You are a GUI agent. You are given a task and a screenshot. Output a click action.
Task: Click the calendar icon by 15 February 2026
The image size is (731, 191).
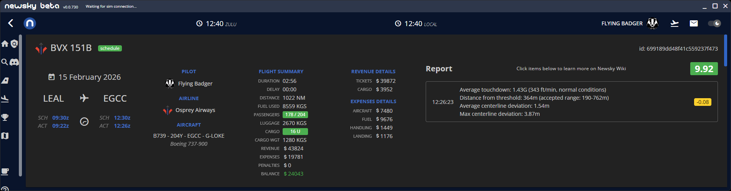(52, 77)
